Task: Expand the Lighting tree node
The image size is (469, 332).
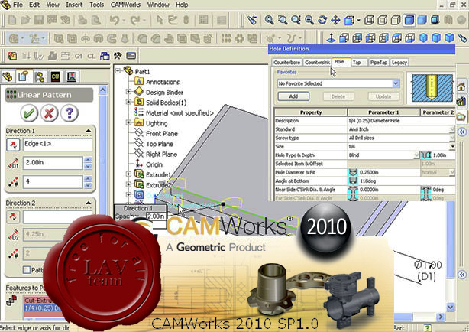Action: (128, 122)
